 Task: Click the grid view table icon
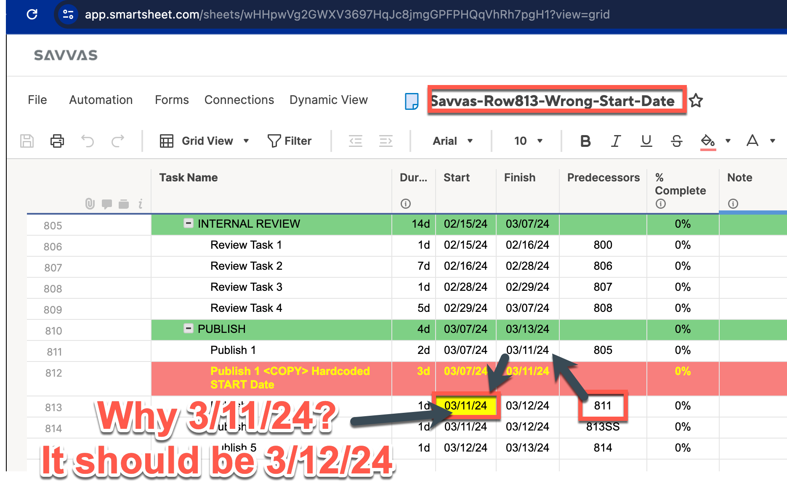coord(167,141)
